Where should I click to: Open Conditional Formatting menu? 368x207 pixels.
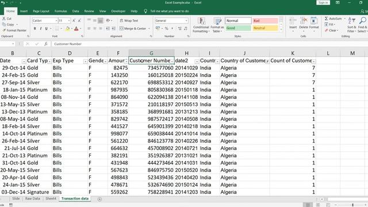(x=201, y=25)
